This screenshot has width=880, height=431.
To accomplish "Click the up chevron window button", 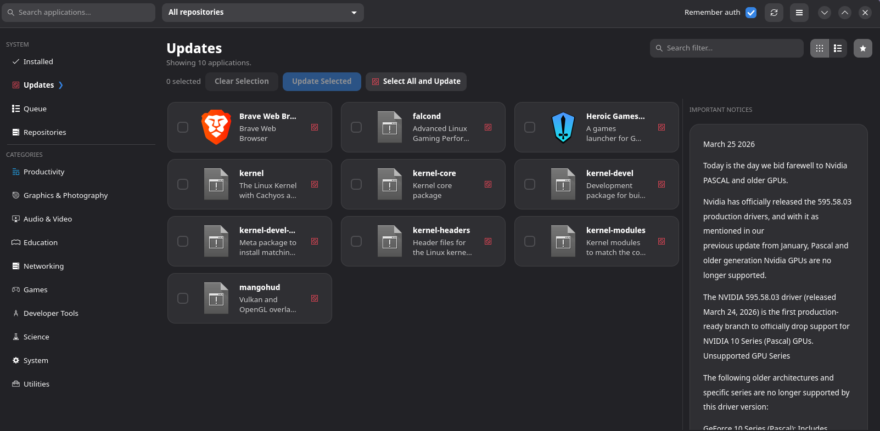I will click(845, 13).
